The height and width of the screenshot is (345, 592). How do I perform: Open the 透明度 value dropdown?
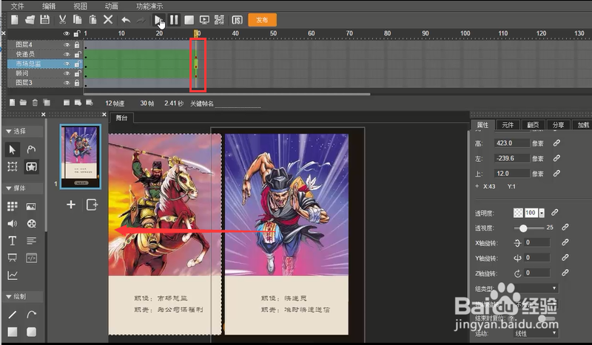(x=542, y=213)
